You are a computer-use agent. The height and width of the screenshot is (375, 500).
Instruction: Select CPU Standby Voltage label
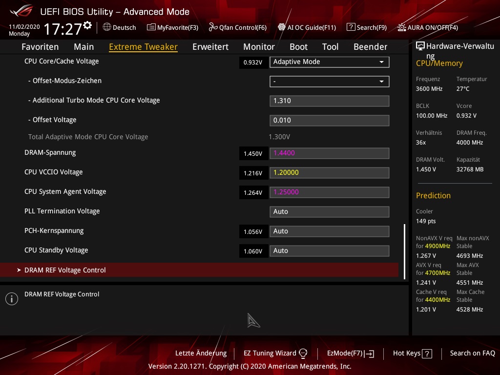point(56,250)
